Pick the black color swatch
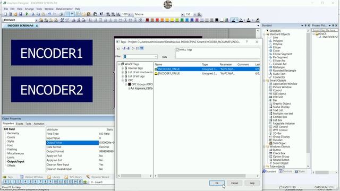Image resolution: width=340 pixels, height=191 pixels. coord(217,20)
